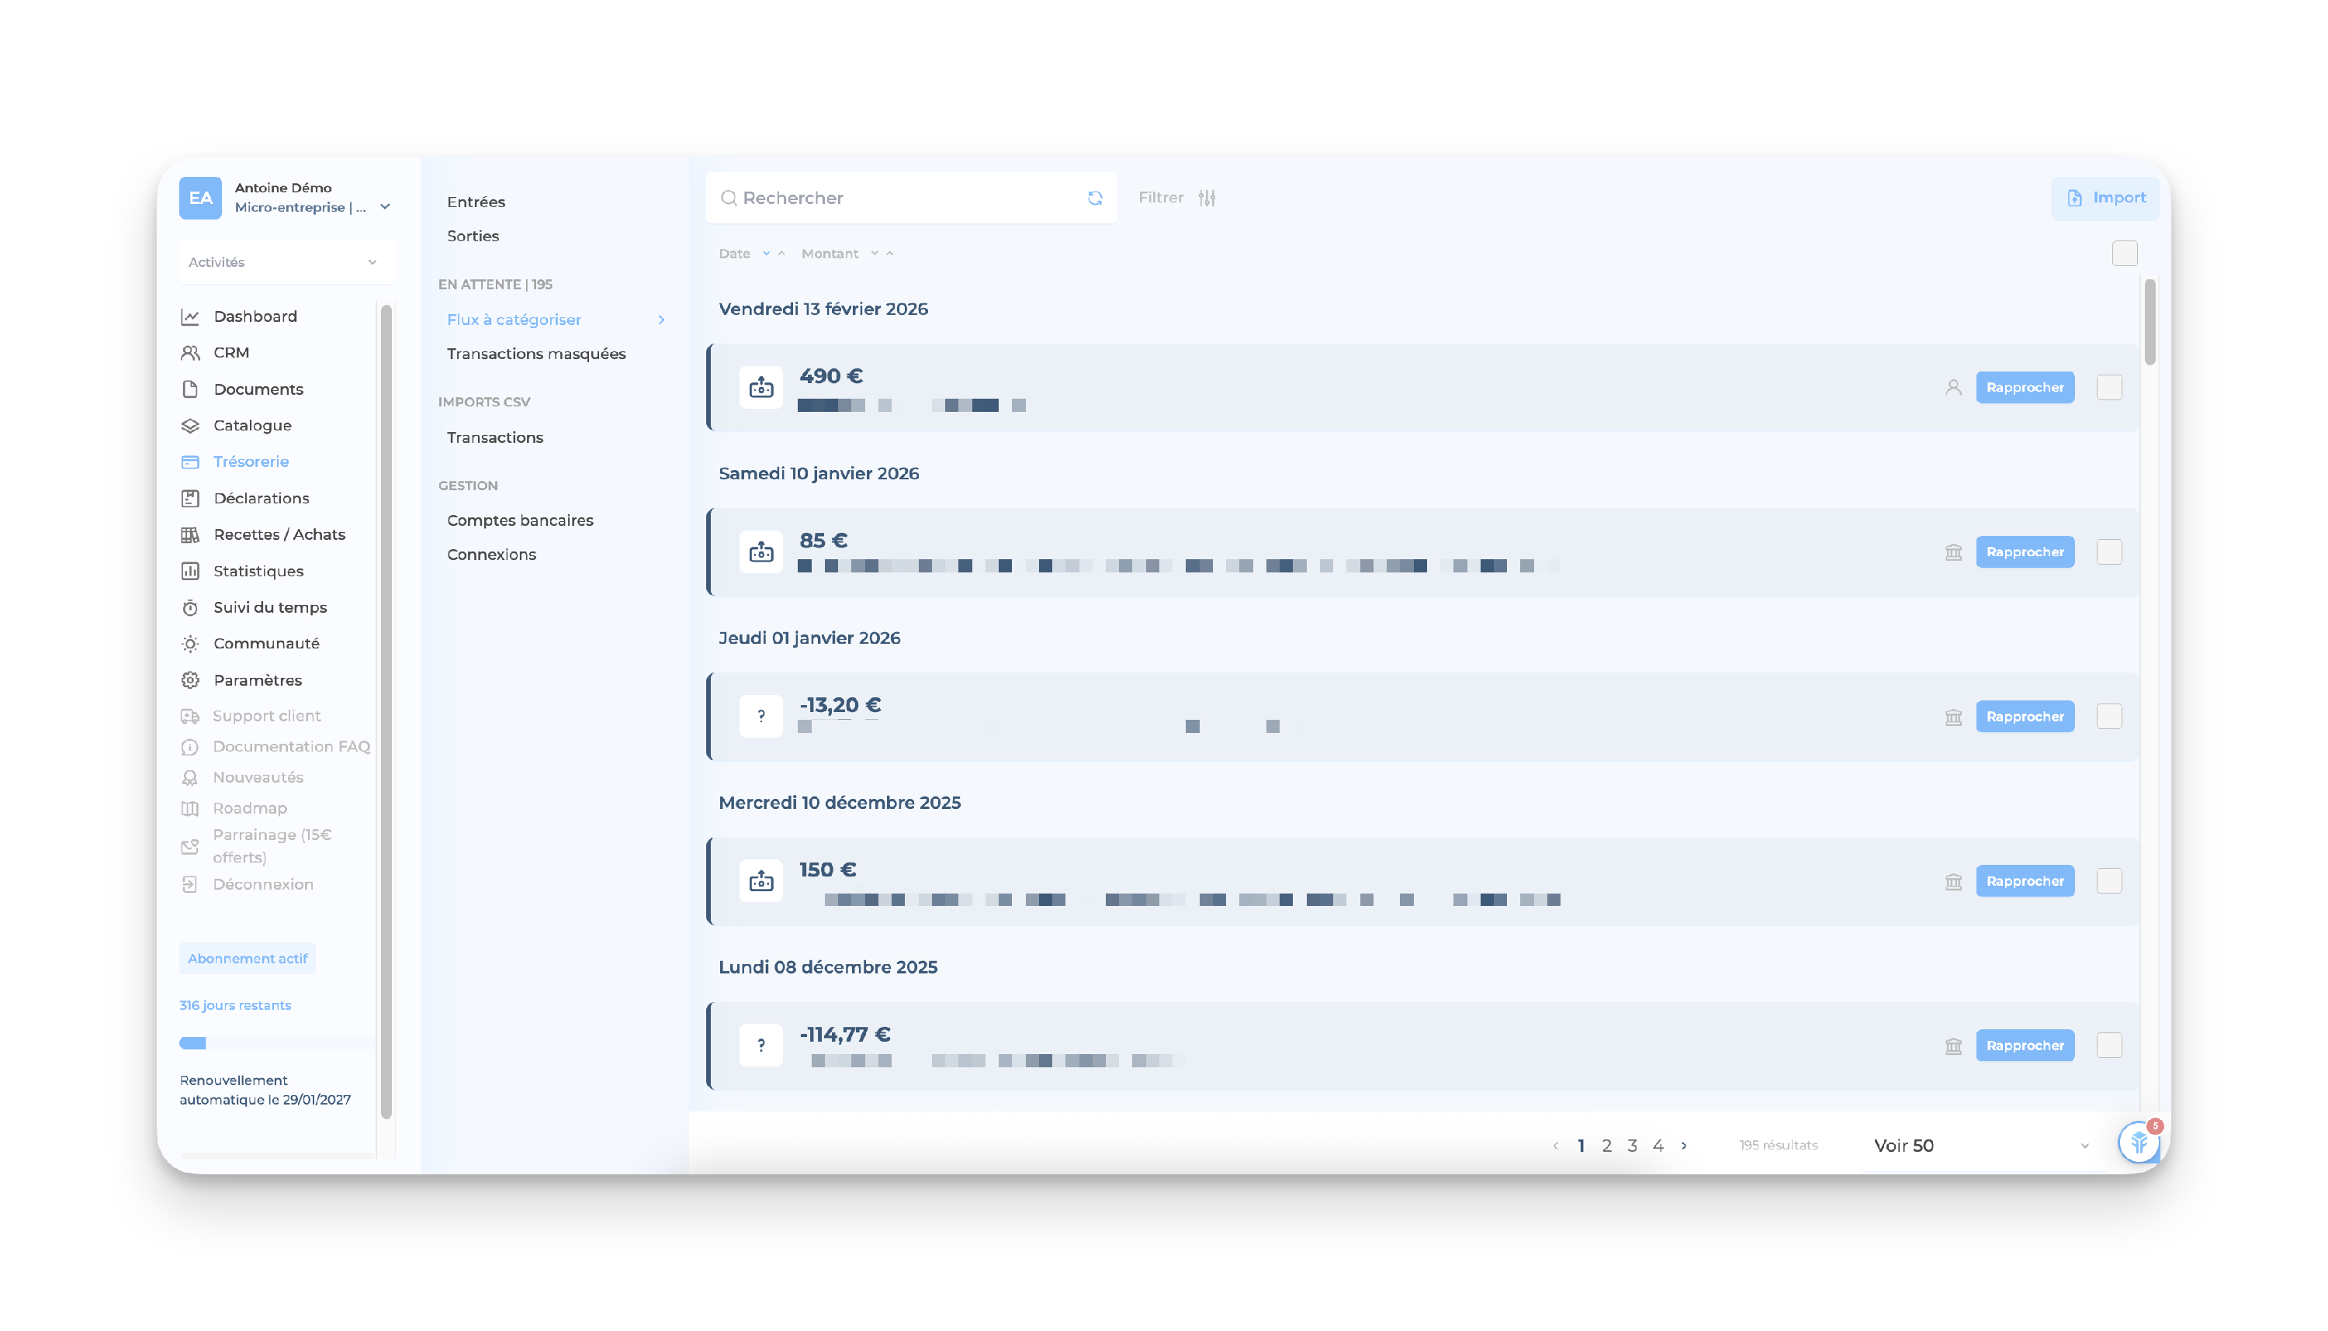Click the refresh icon in search box
Screen dimensions: 2328x1331
[1094, 199]
